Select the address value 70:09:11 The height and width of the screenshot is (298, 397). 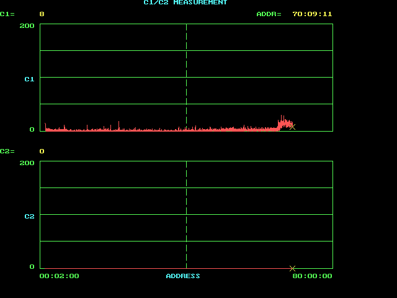312,14
